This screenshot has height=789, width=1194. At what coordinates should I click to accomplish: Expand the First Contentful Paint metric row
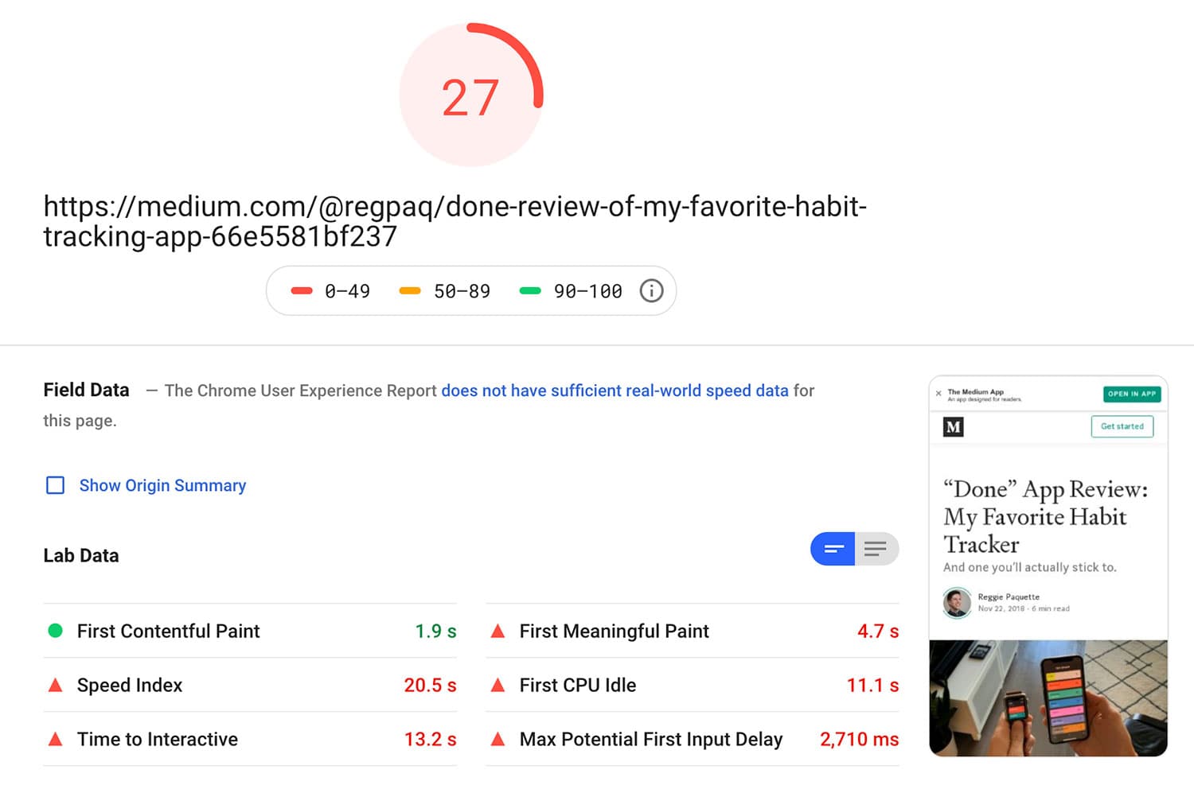pyautogui.click(x=250, y=631)
